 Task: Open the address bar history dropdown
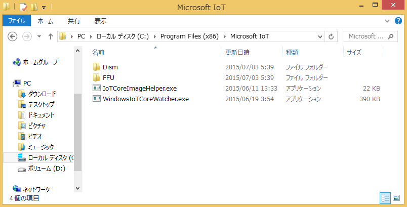[320, 37]
